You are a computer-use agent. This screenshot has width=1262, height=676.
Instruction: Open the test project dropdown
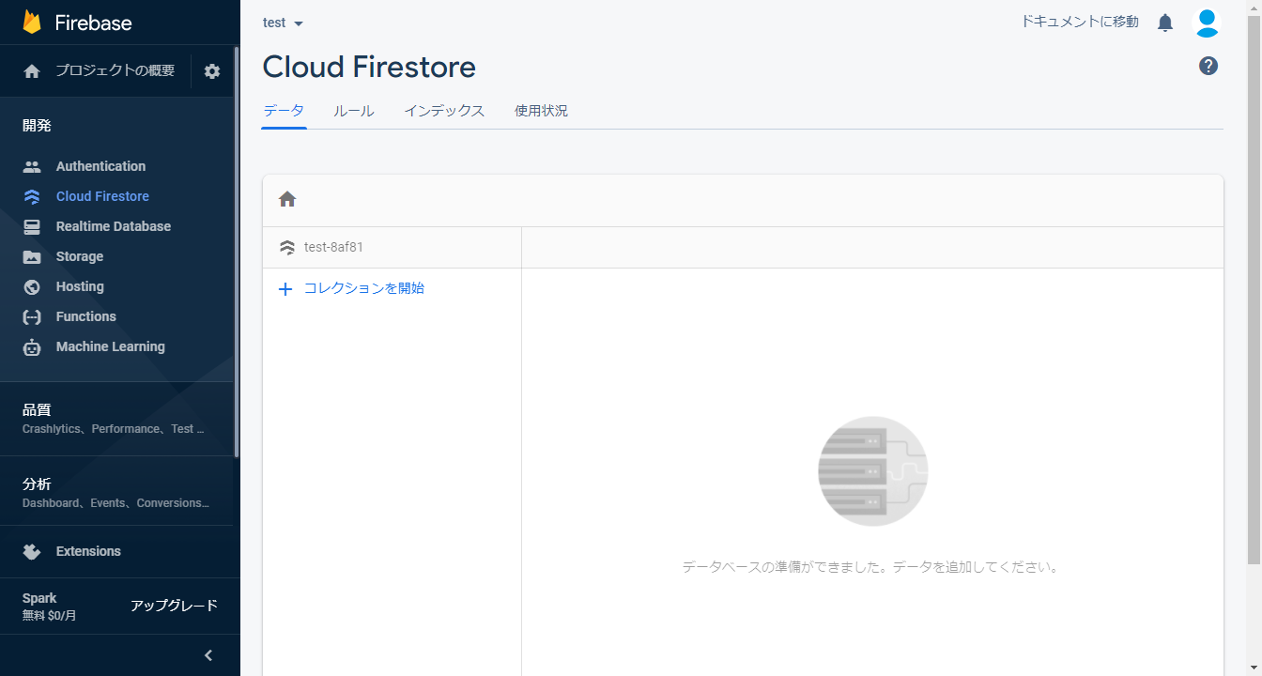[283, 23]
